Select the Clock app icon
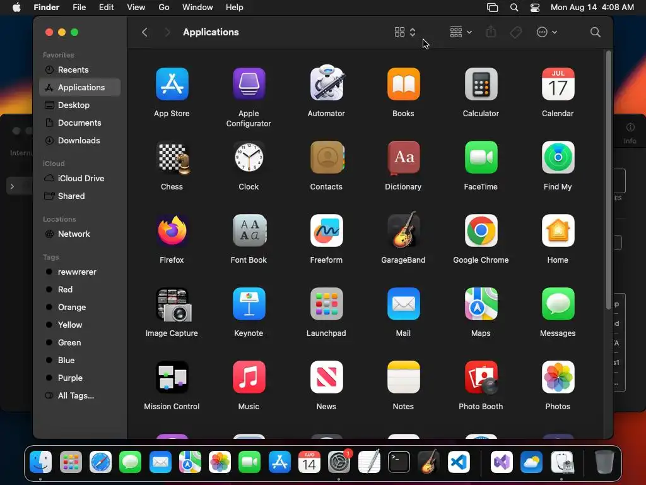 pyautogui.click(x=249, y=157)
